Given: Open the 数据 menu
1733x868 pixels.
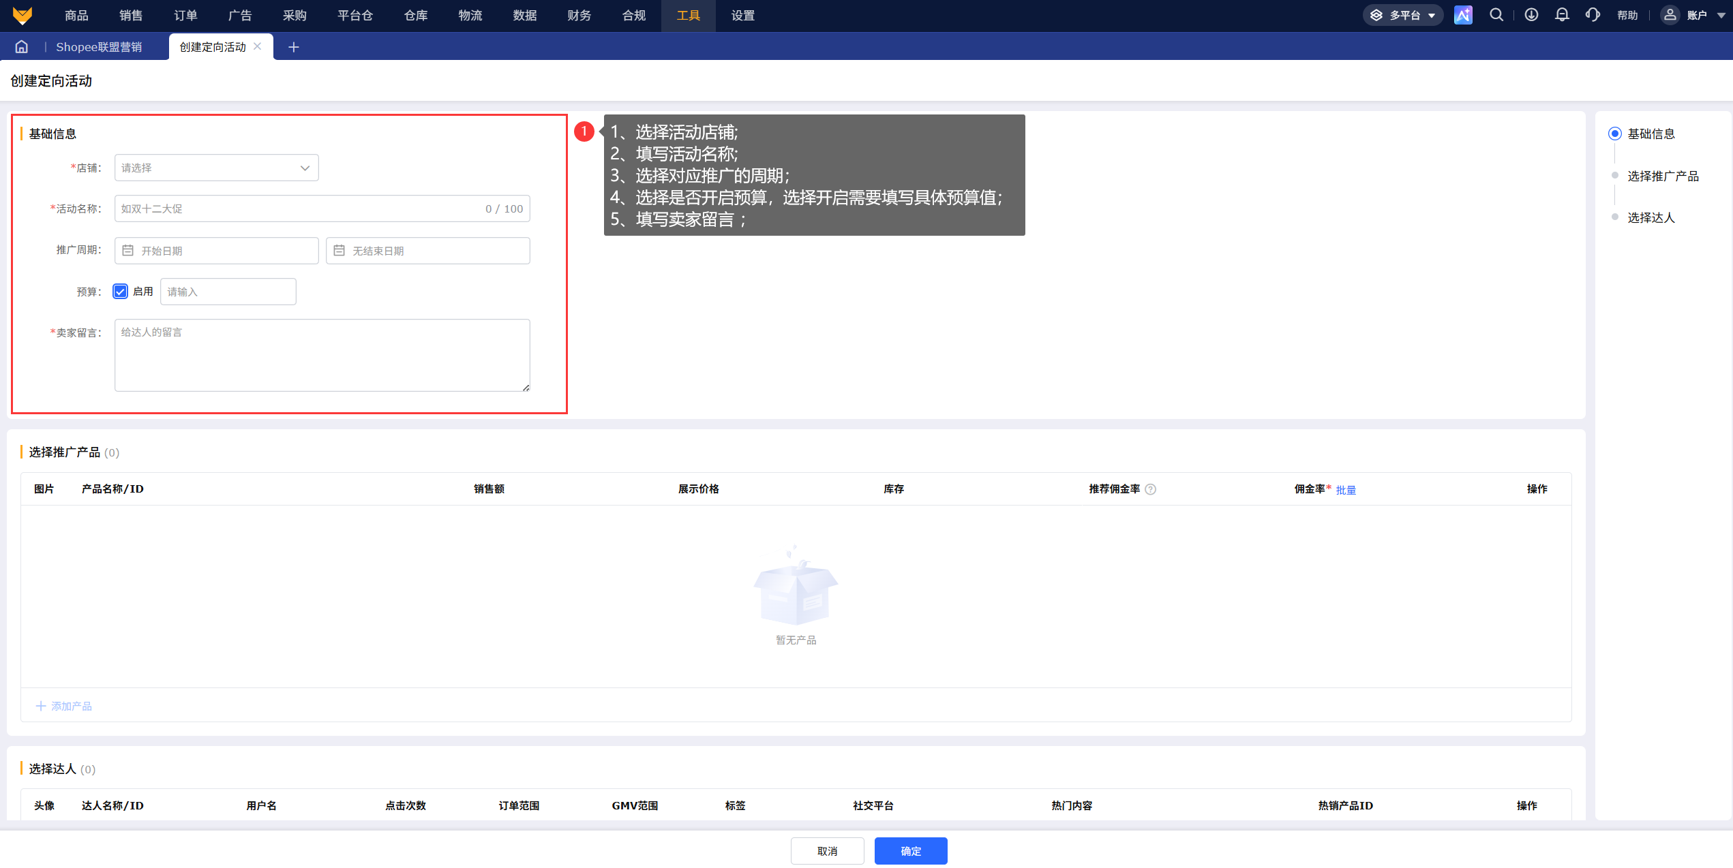Looking at the screenshot, I should click(525, 15).
